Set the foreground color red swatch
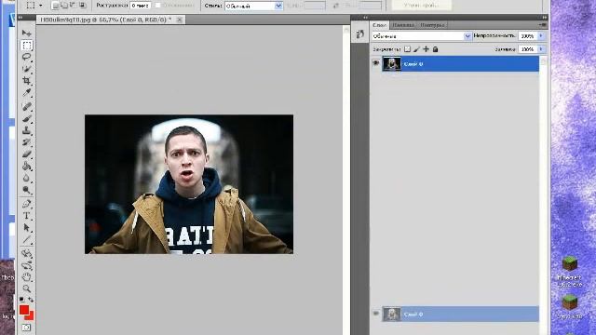 click(24, 310)
